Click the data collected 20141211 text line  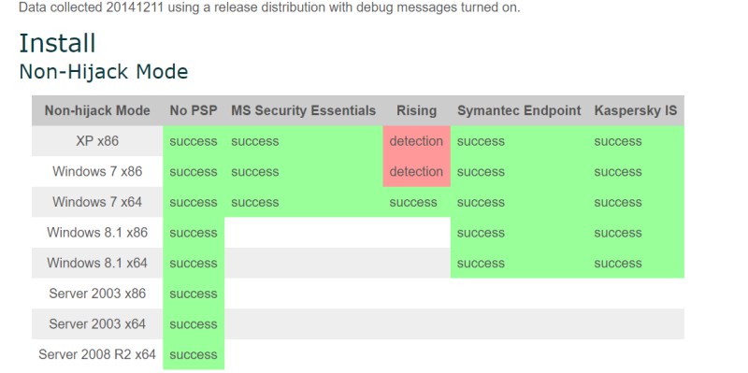coord(269,7)
